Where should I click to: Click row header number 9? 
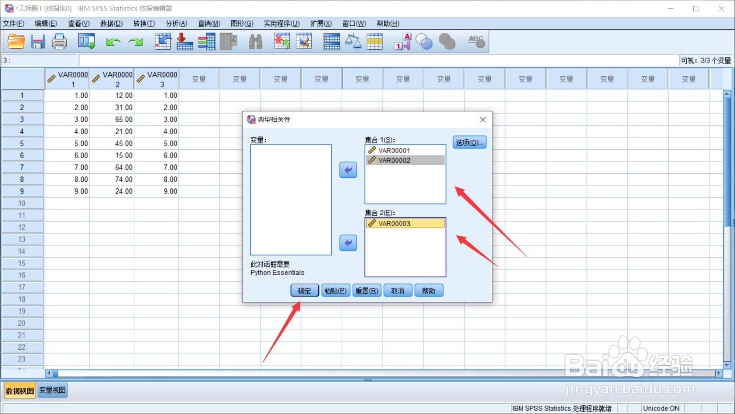pos(22,191)
